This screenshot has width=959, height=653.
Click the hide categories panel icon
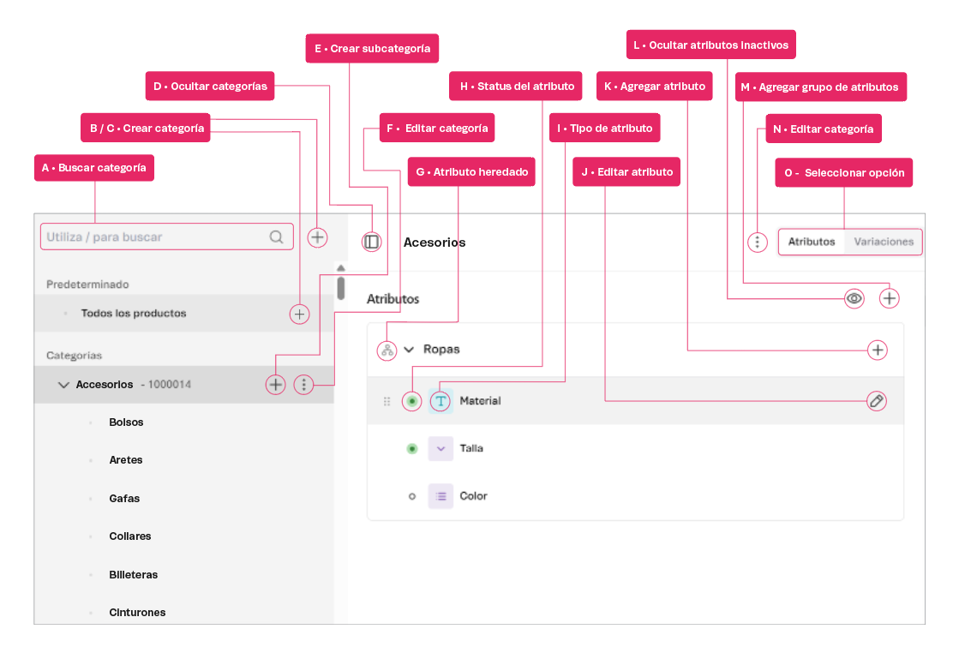point(372,241)
